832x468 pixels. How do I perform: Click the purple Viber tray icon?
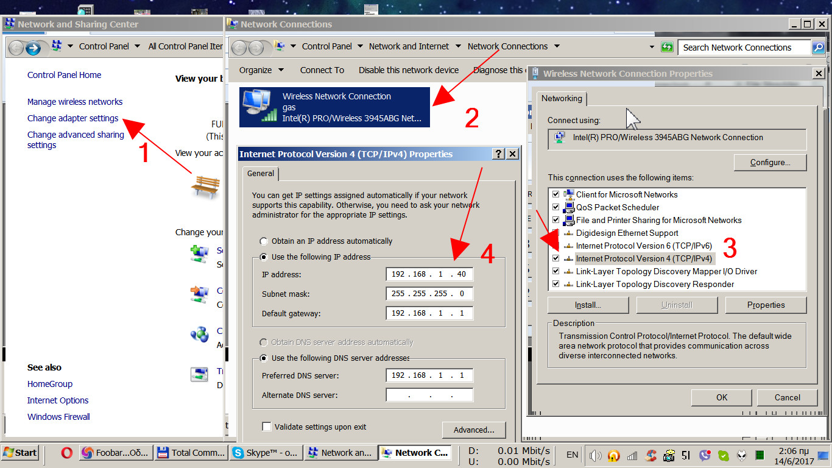pos(705,455)
